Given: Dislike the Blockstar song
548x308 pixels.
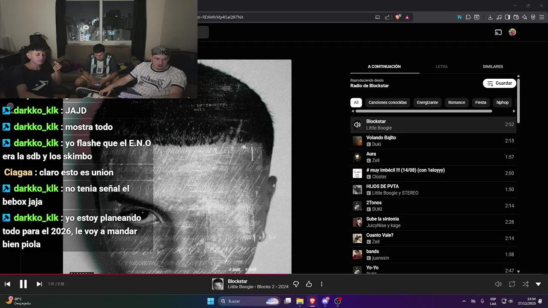Looking at the screenshot, I should coord(296,284).
